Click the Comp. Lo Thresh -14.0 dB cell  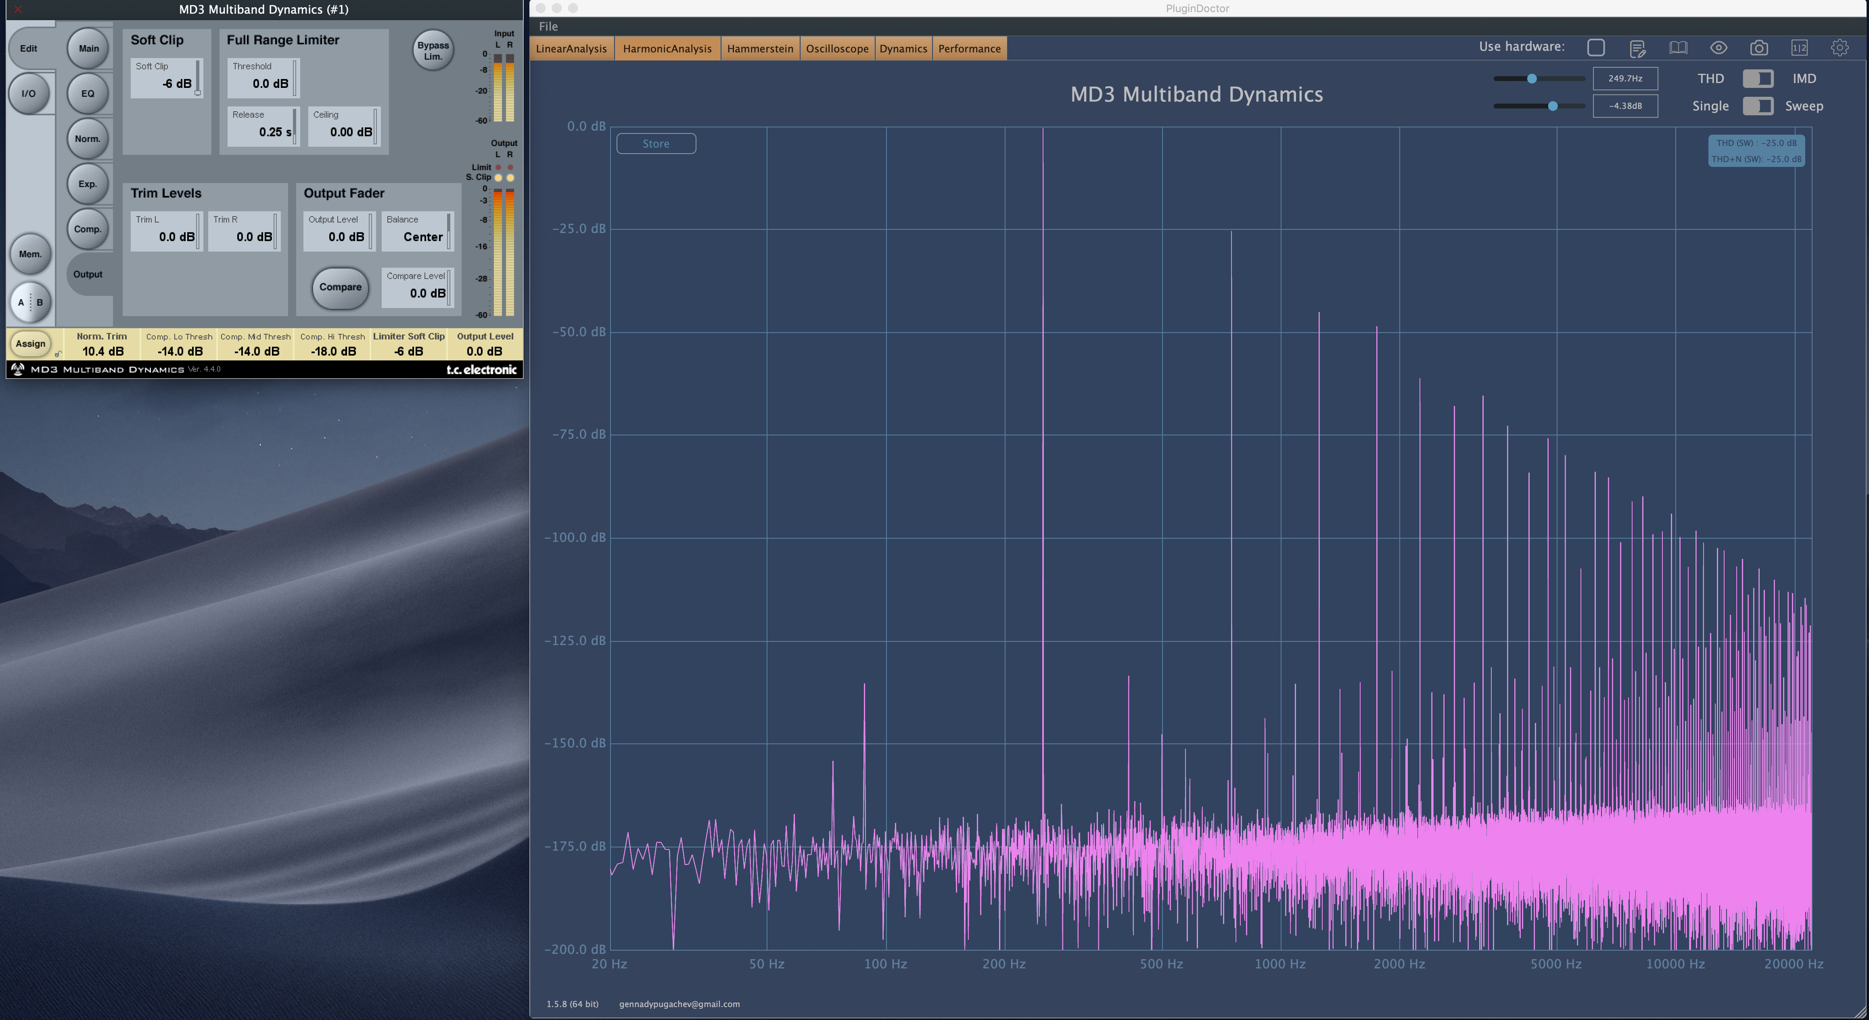(x=179, y=344)
